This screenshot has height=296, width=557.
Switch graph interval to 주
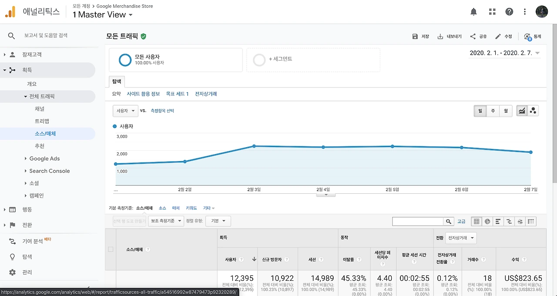493,111
